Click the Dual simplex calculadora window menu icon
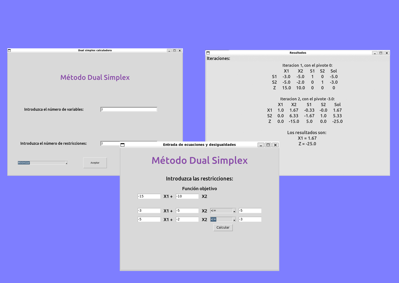 [x=9, y=51]
